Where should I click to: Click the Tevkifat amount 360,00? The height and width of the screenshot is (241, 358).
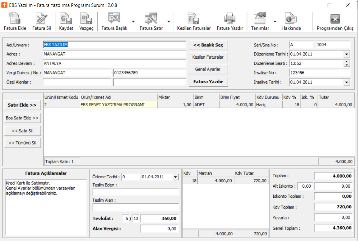(x=159, y=219)
